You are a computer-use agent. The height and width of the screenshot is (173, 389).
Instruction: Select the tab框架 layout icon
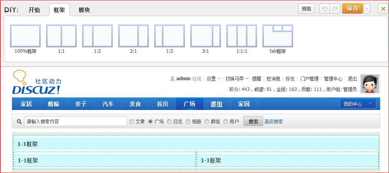[278, 36]
